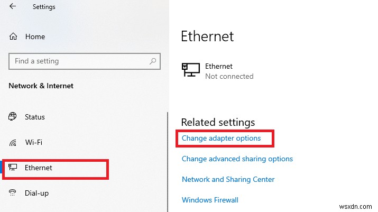Open Change adapter options link
This screenshot has width=378, height=212.
click(x=221, y=138)
